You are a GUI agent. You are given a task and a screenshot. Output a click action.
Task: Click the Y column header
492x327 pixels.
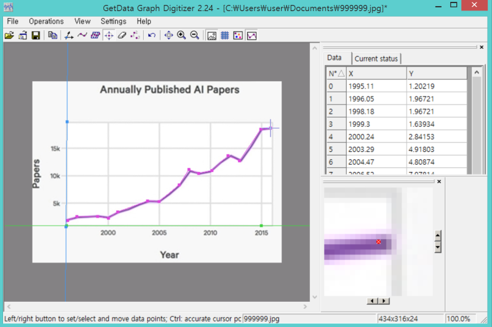pyautogui.click(x=437, y=74)
